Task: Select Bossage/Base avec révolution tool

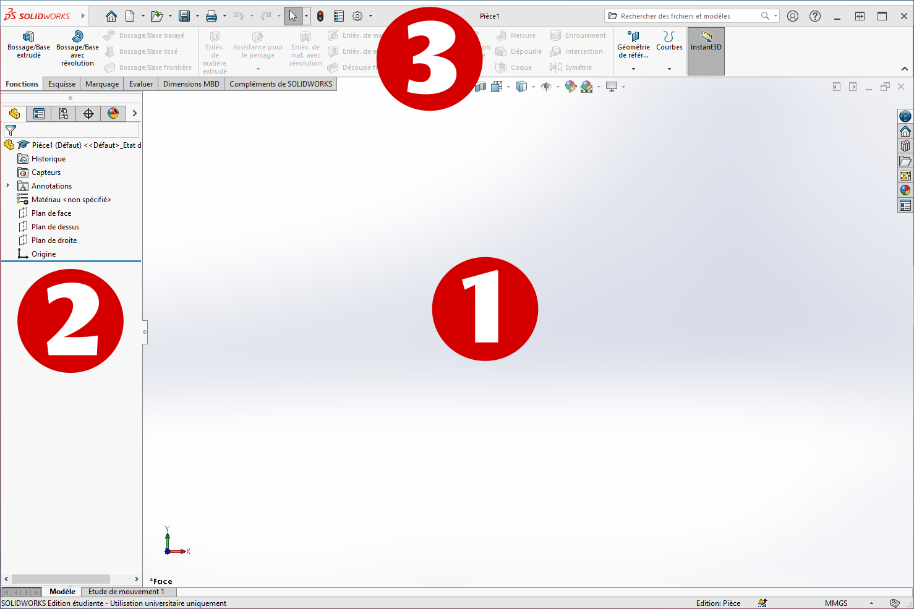Action: (77, 47)
